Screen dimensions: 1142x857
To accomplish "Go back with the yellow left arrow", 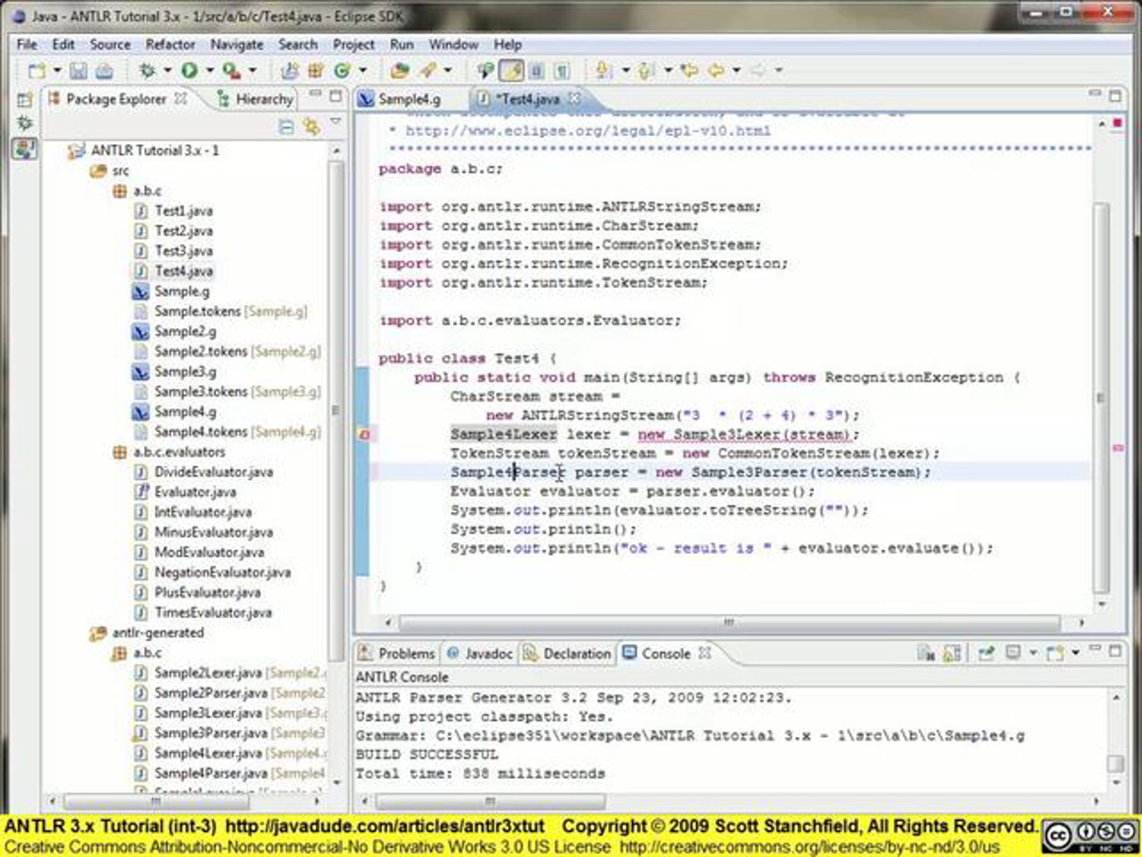I will point(716,70).
